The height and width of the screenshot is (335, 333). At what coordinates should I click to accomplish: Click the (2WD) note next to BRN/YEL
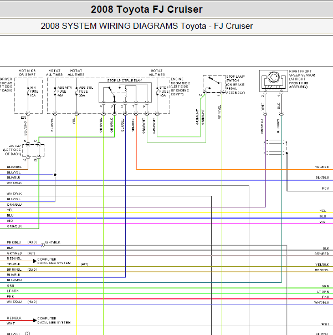coord(33,270)
